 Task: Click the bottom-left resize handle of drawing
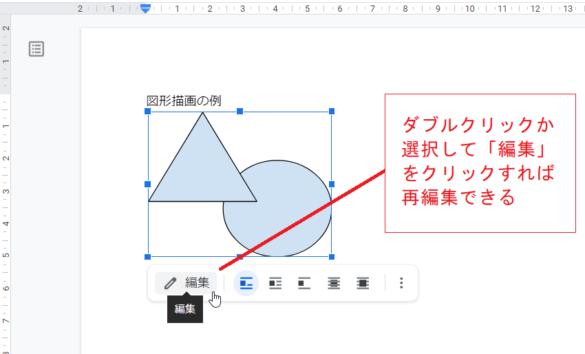tap(147, 257)
